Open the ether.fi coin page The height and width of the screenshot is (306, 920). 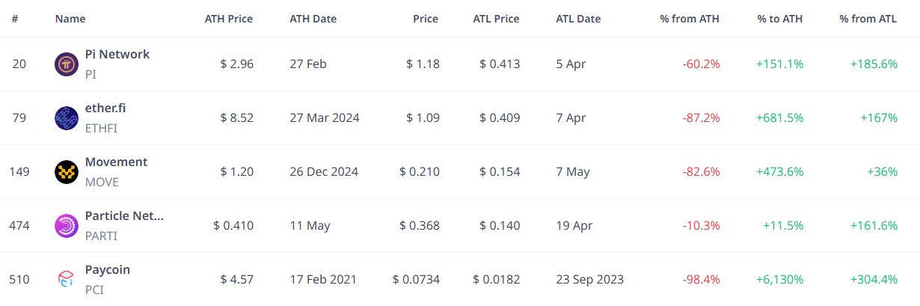(105, 108)
